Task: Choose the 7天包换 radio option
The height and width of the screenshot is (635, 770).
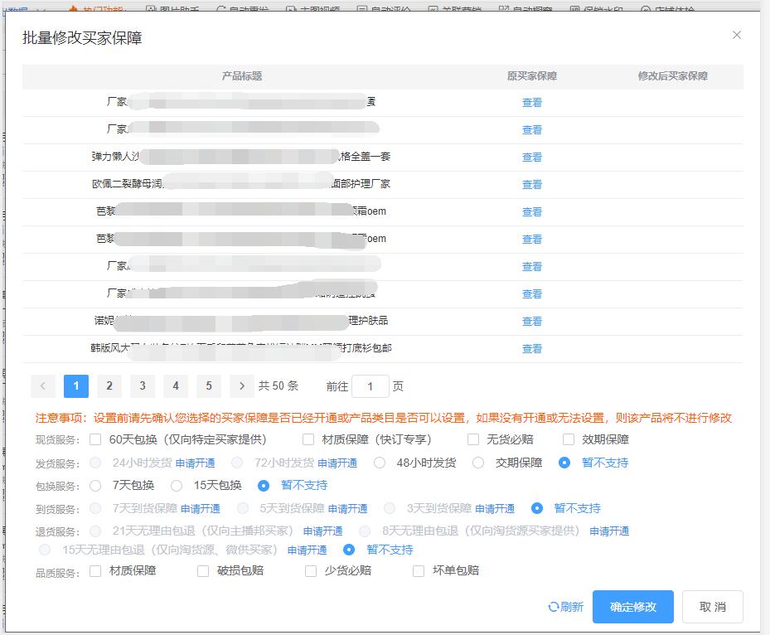Action: click(x=96, y=486)
